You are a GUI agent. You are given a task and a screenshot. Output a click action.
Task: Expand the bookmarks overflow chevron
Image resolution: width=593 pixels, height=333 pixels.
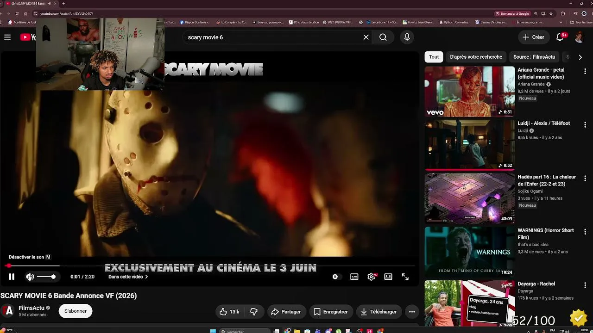click(561, 22)
